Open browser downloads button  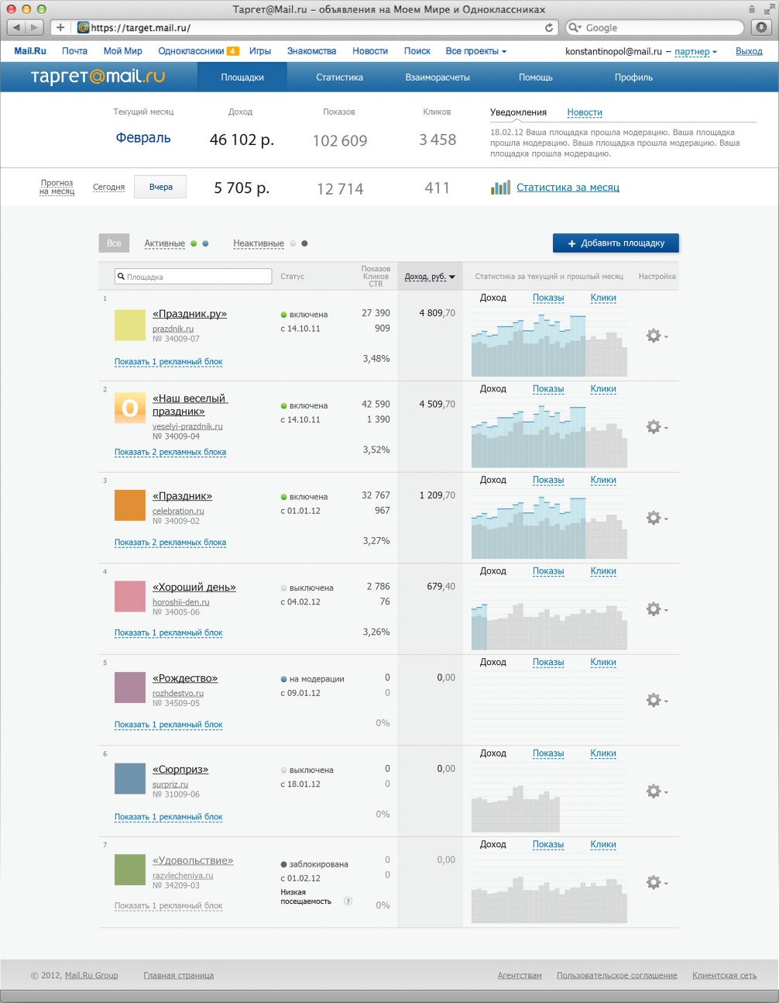pyautogui.click(x=761, y=27)
